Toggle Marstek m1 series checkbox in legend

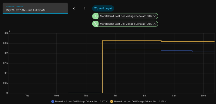click(52, 102)
